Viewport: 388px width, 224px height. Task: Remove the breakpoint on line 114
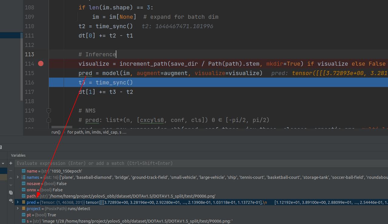coord(41,64)
